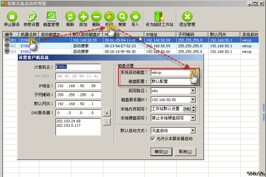The image size is (266, 177).
Task: Click the 搜索 search icon
Action: click(122, 17)
